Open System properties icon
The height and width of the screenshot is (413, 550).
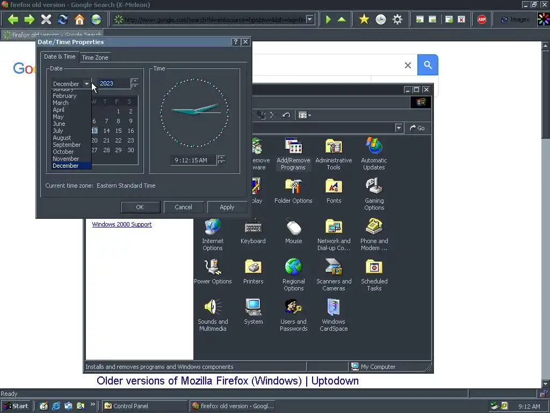point(253,312)
